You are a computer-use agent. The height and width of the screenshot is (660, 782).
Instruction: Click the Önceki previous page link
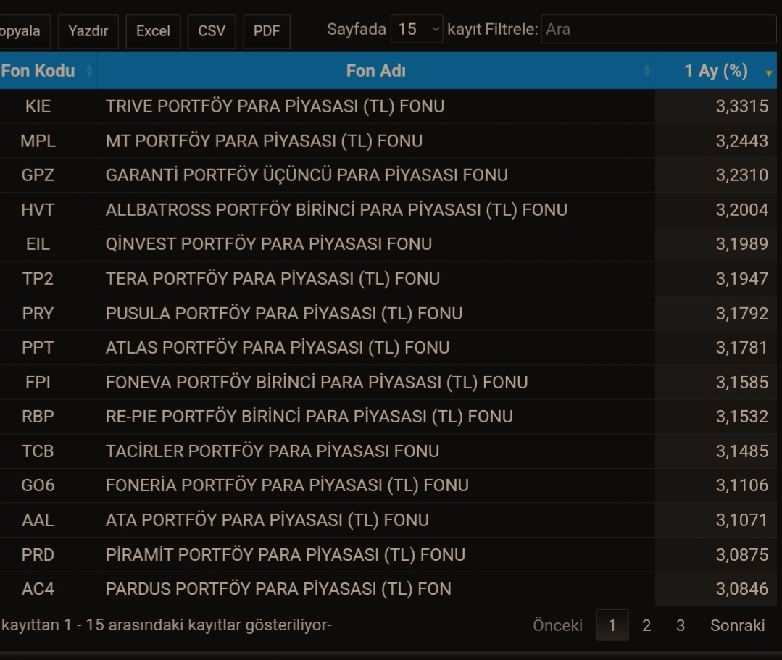[557, 625]
